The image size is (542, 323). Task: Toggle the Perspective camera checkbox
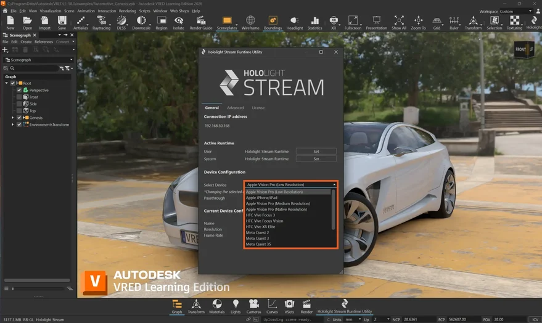(19, 90)
